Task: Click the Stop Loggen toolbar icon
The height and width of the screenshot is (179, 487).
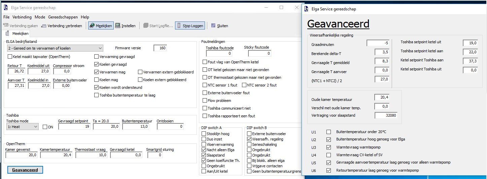Action: [179, 26]
